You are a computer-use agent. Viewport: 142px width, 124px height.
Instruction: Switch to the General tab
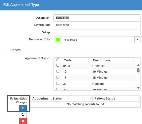point(16,50)
